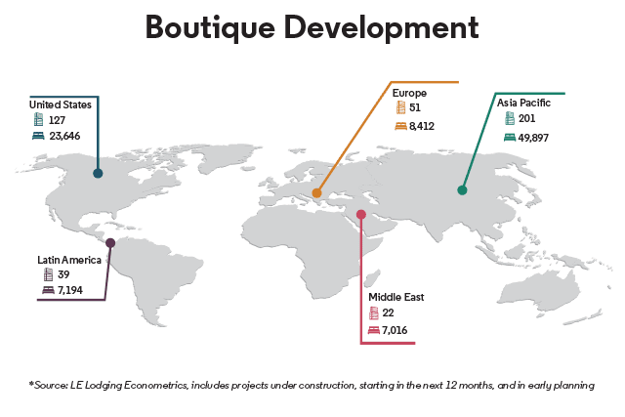Click the United States bed icon
This screenshot has height=417, width=625.
39,137
